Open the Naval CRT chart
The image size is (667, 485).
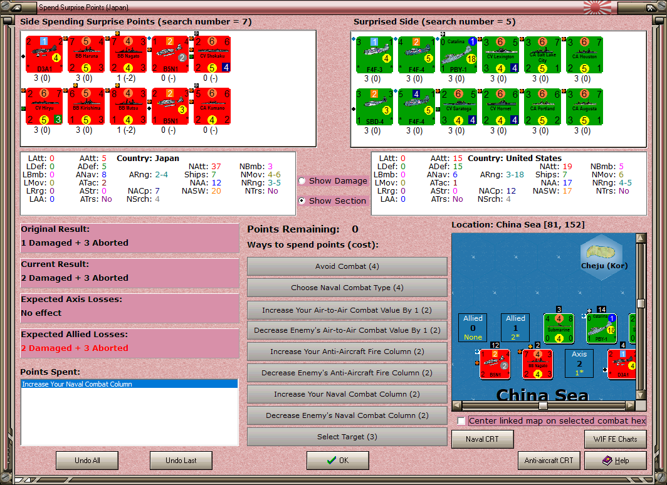click(483, 439)
